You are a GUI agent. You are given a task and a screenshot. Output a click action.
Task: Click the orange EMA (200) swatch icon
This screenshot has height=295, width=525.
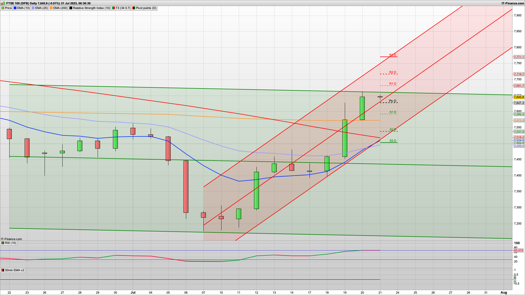[51, 8]
